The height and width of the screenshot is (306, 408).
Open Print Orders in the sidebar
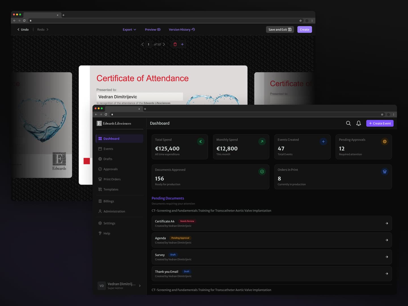pyautogui.click(x=120, y=179)
